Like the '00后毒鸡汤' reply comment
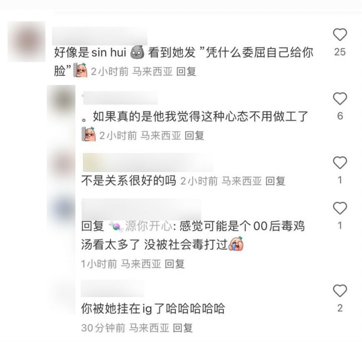The width and height of the screenshot is (362, 343). pyautogui.click(x=340, y=208)
